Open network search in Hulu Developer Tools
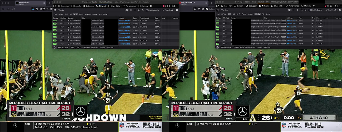 139,10
